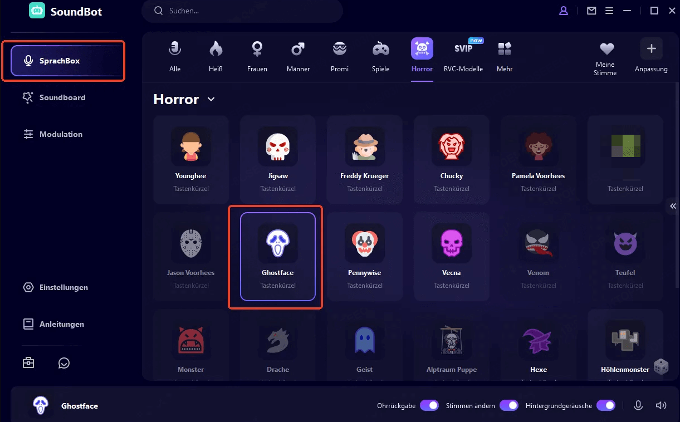The height and width of the screenshot is (422, 680).
Task: Open the mail inbox icon
Action: click(591, 11)
